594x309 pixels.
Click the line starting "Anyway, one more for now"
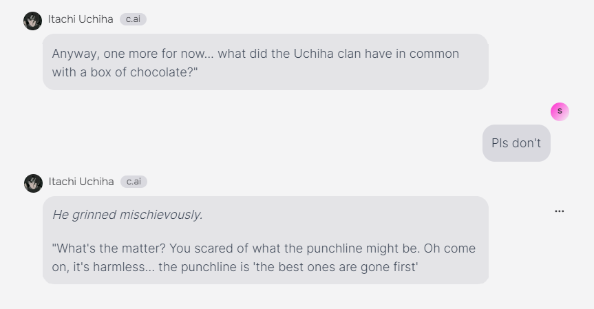click(255, 54)
